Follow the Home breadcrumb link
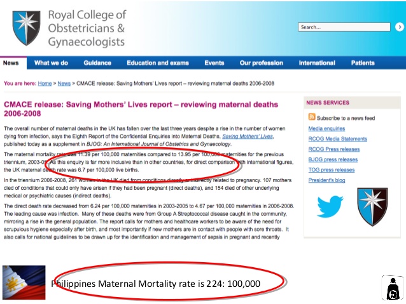 coord(45,83)
